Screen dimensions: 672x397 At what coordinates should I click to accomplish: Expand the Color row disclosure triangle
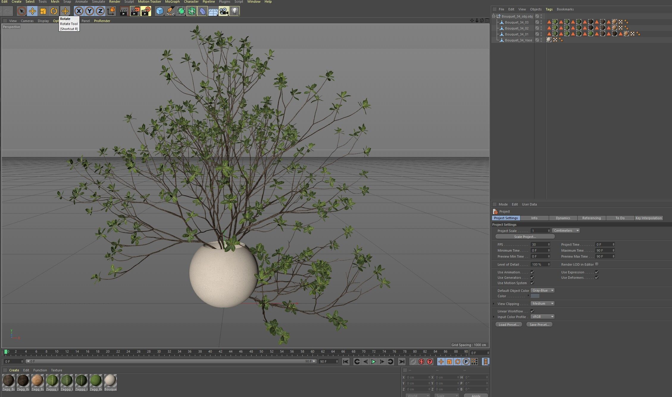pyautogui.click(x=529, y=295)
